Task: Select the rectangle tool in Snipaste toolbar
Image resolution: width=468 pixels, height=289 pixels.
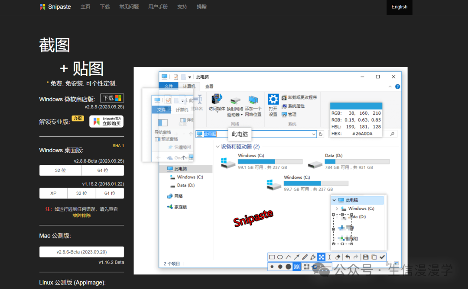Action: [x=272, y=257]
